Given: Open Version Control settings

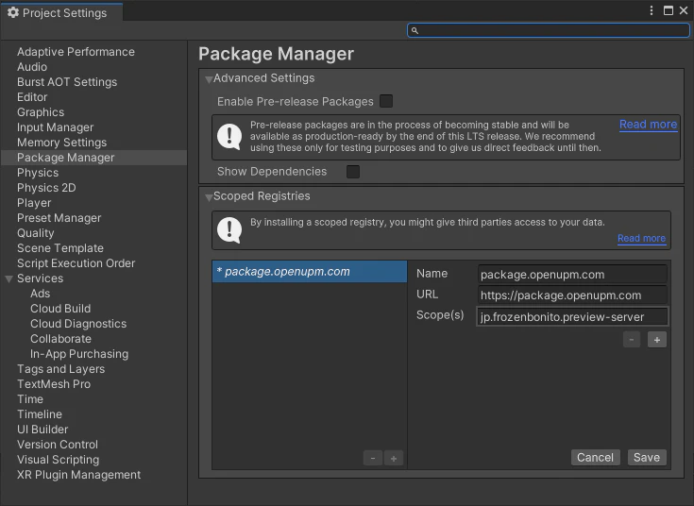Looking at the screenshot, I should (57, 444).
